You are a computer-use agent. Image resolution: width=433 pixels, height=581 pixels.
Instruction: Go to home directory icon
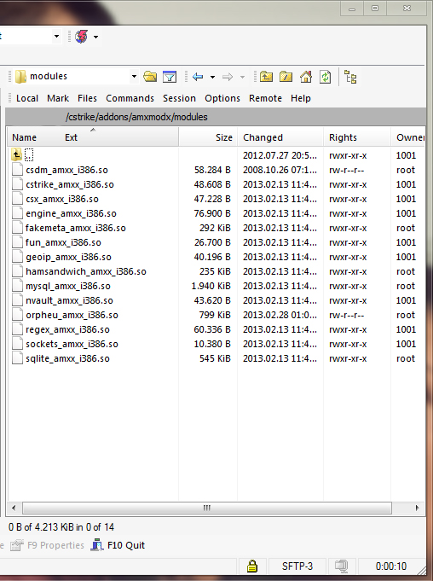point(306,77)
